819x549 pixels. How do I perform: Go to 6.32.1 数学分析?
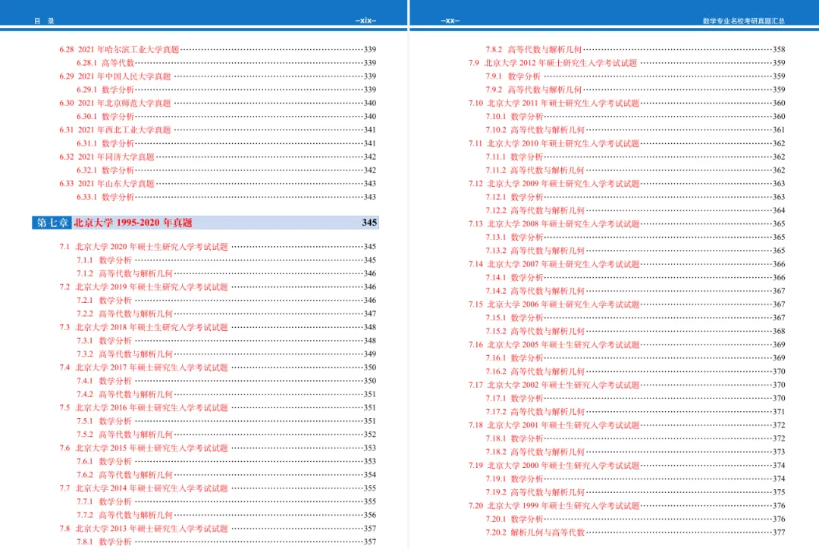pyautogui.click(x=226, y=170)
